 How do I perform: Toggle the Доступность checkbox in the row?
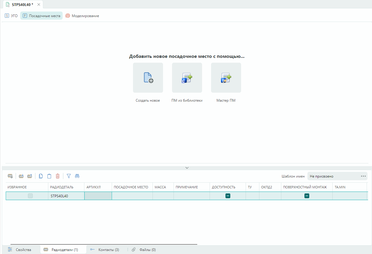coord(228,196)
